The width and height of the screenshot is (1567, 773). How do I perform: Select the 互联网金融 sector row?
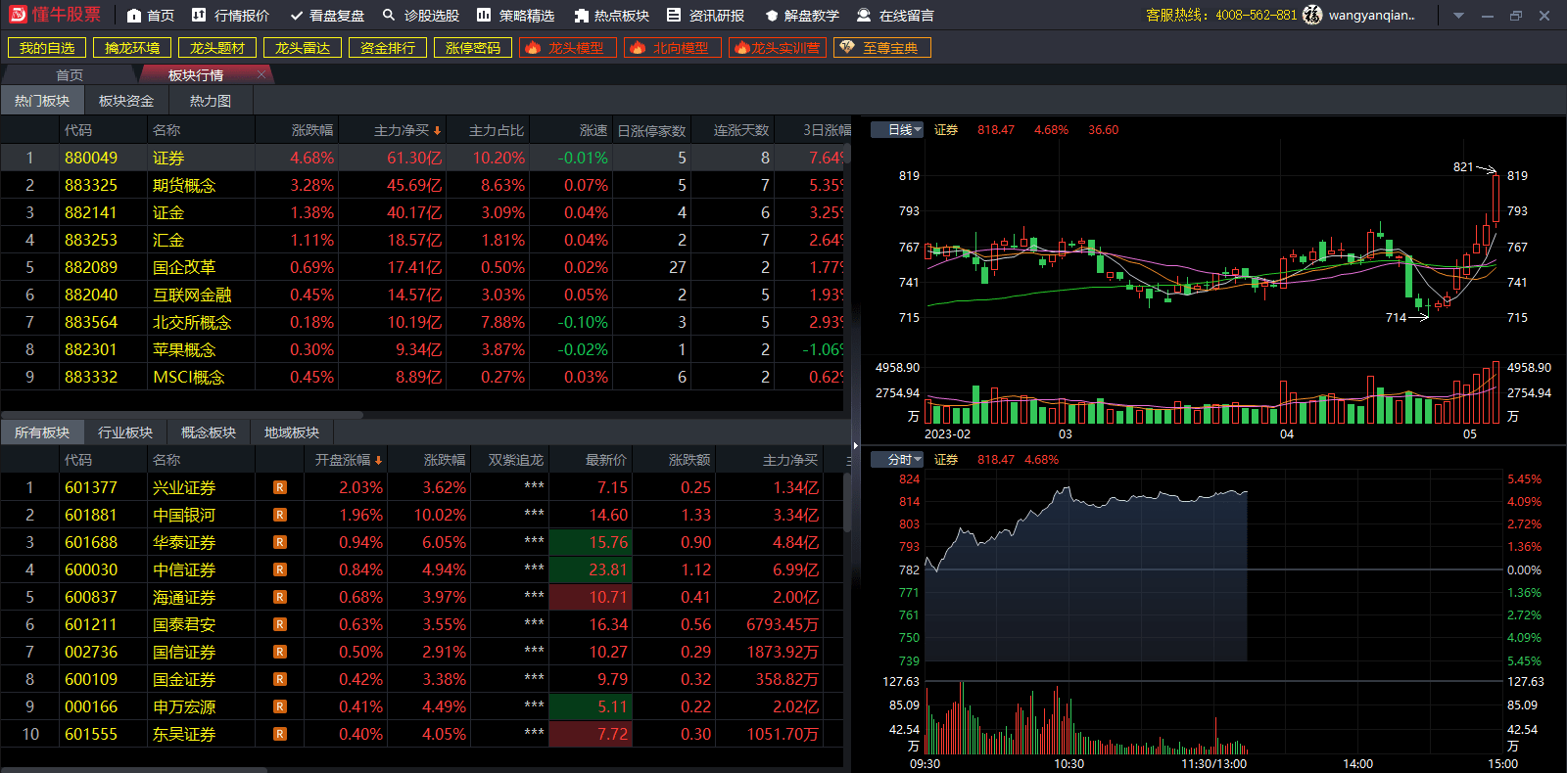421,295
